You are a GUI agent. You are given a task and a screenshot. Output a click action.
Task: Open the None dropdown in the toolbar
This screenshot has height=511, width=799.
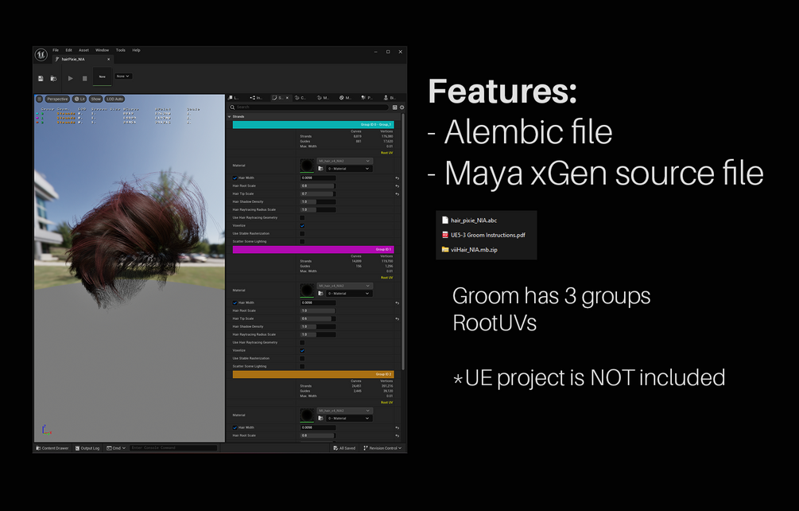122,76
